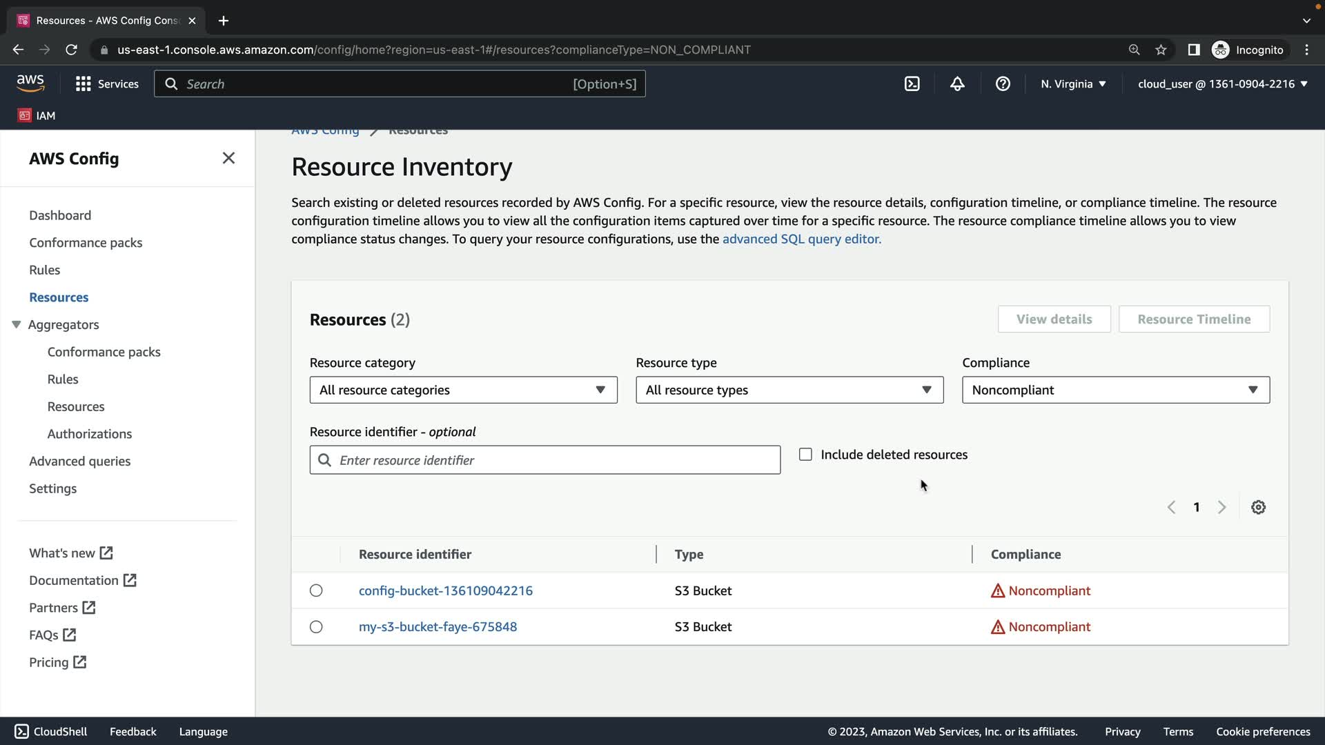Image resolution: width=1325 pixels, height=745 pixels.
Task: Open the Compliance Noncompliant dropdown
Action: pyautogui.click(x=1115, y=390)
